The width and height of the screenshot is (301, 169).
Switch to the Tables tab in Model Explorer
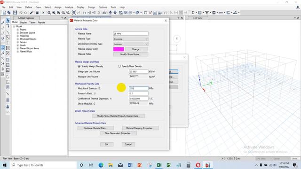click(x=32, y=23)
